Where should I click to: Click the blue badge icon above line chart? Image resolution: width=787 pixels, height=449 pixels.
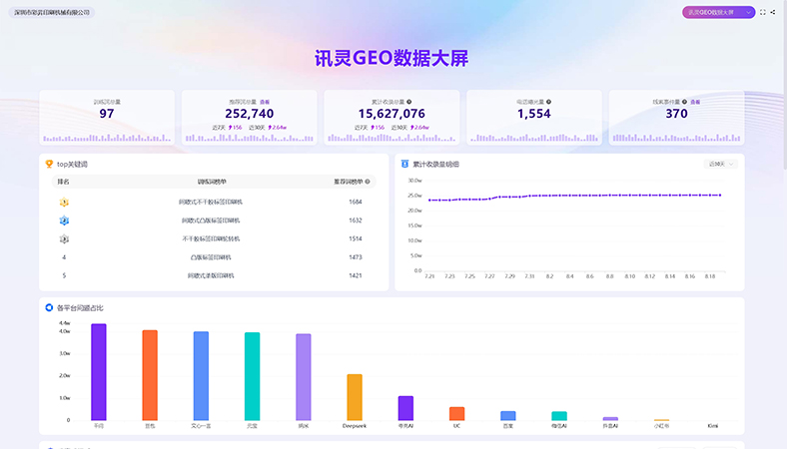pyautogui.click(x=405, y=164)
